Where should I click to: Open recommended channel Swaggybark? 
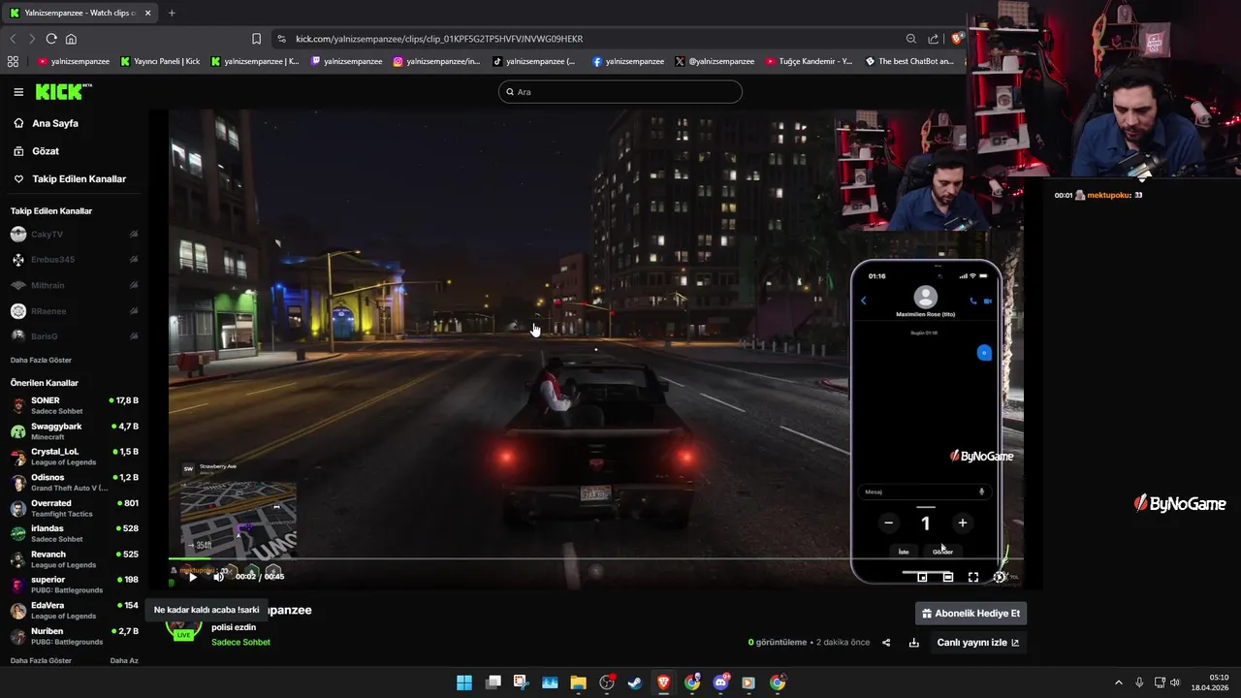coord(74,431)
